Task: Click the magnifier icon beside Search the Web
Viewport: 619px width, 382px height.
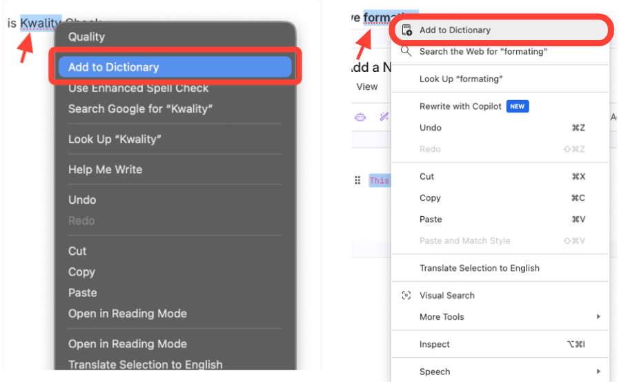Action: [406, 51]
